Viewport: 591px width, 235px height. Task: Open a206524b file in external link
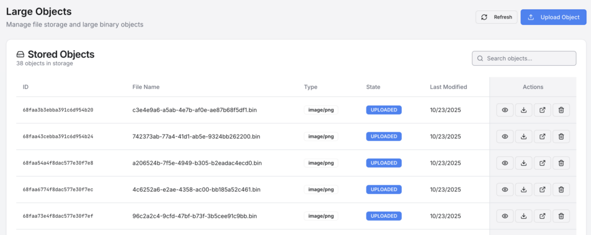point(542,163)
